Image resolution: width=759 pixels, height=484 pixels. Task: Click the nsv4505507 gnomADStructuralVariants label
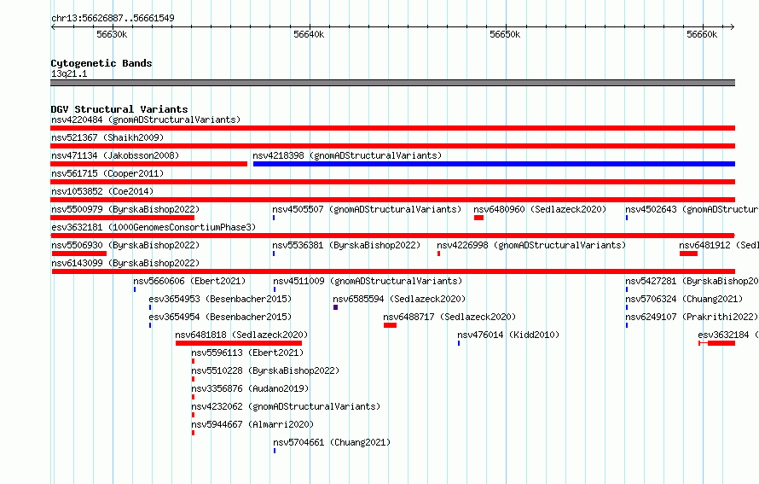[x=367, y=209]
